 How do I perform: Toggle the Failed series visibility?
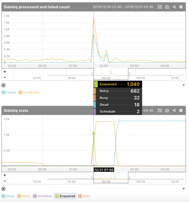[x=8, y=92]
